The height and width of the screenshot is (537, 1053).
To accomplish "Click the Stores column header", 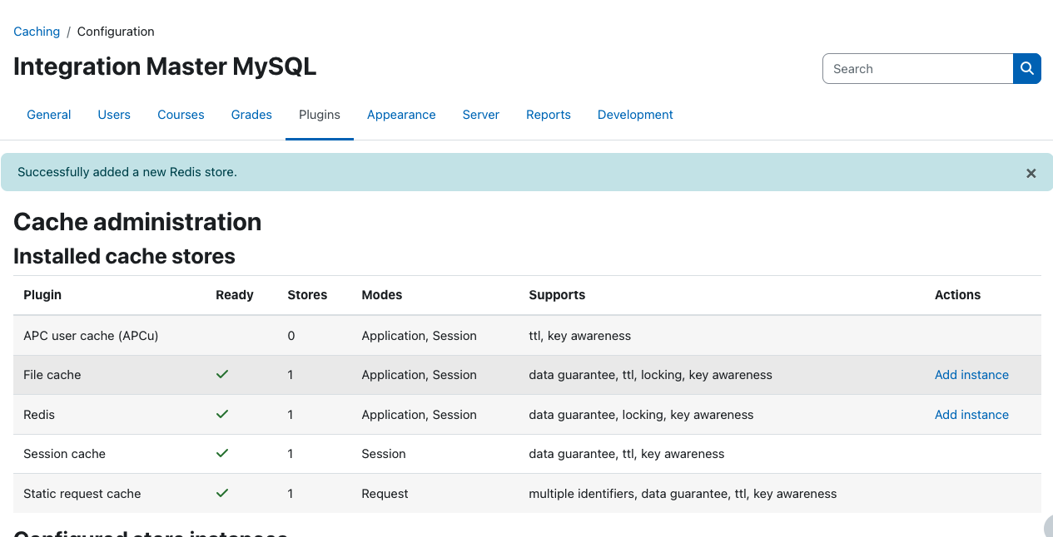I will 307,295.
